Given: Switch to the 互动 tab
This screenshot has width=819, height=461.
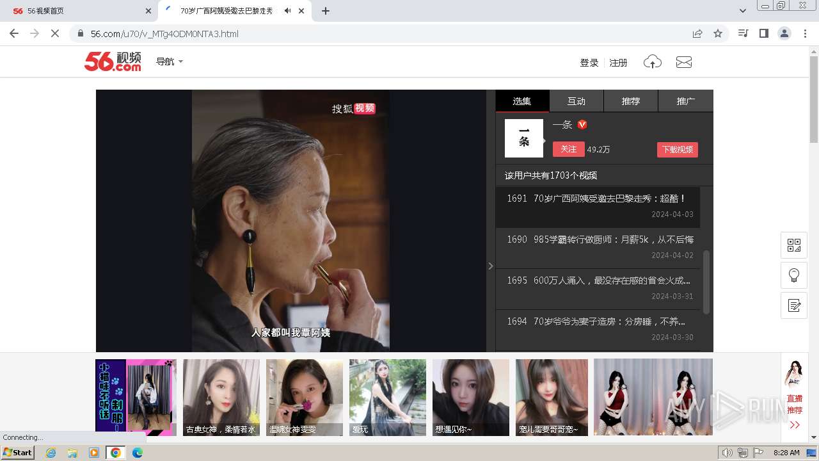Looking at the screenshot, I should point(576,101).
